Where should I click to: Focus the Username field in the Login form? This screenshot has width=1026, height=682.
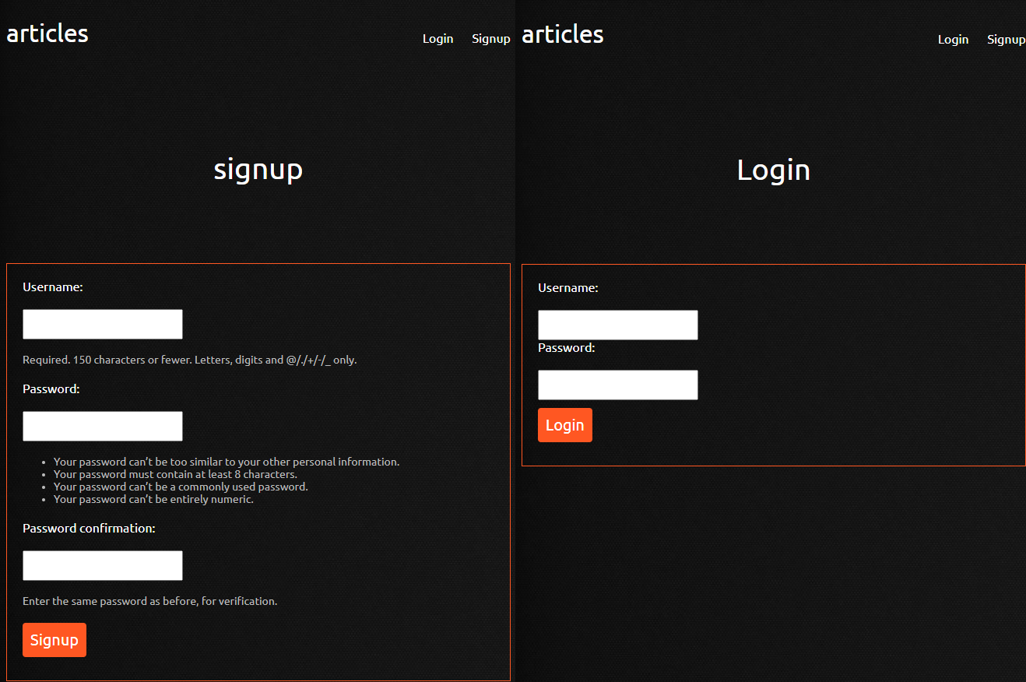pyautogui.click(x=618, y=325)
